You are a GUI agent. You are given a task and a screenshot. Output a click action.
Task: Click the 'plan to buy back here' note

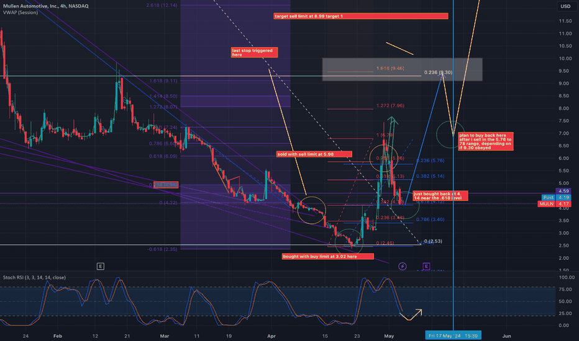point(486,141)
